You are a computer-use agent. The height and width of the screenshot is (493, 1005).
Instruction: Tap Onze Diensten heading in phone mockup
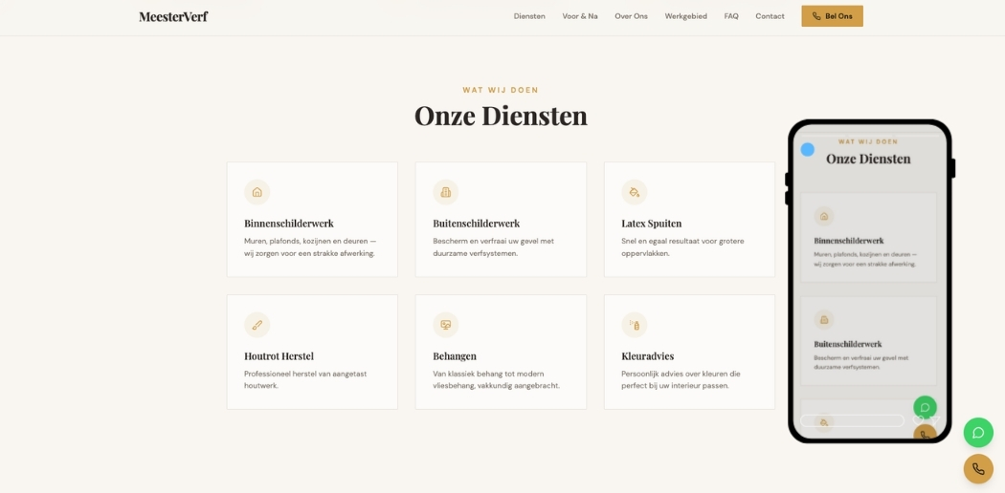(x=868, y=160)
